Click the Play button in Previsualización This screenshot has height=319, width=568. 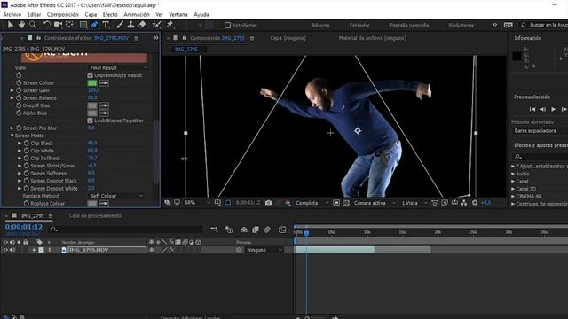click(553, 109)
